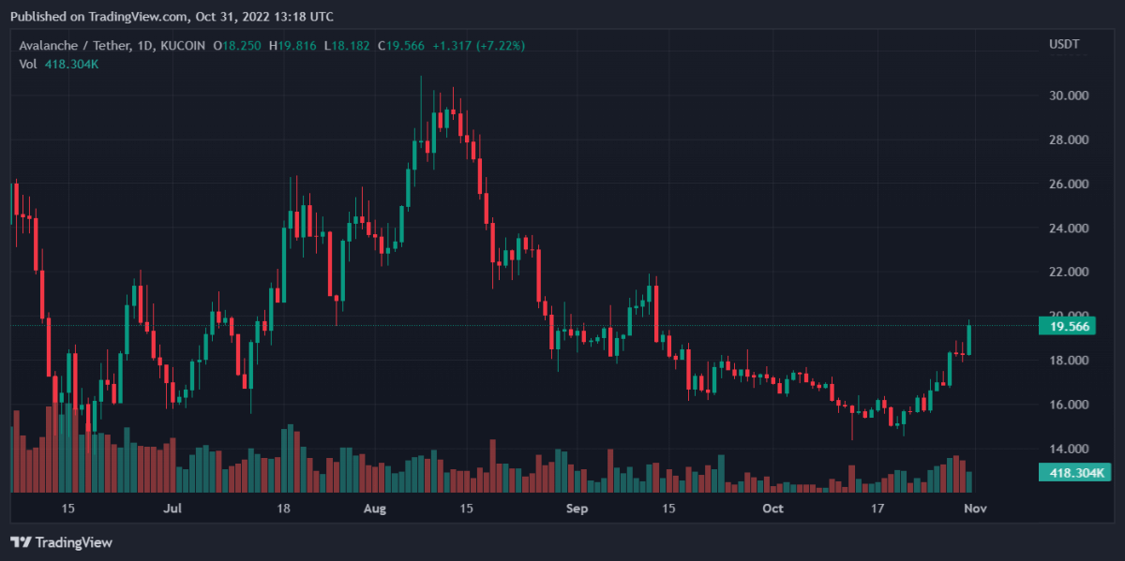Image resolution: width=1125 pixels, height=561 pixels.
Task: Click the 28.000 price axis value
Action: (x=1067, y=140)
